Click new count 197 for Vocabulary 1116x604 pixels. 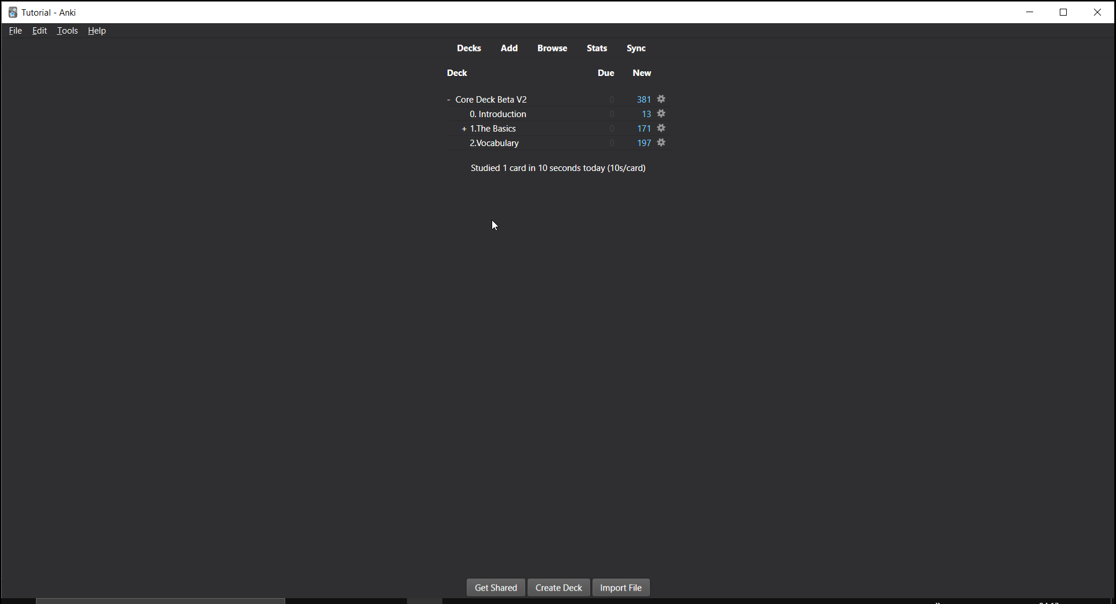tap(644, 143)
